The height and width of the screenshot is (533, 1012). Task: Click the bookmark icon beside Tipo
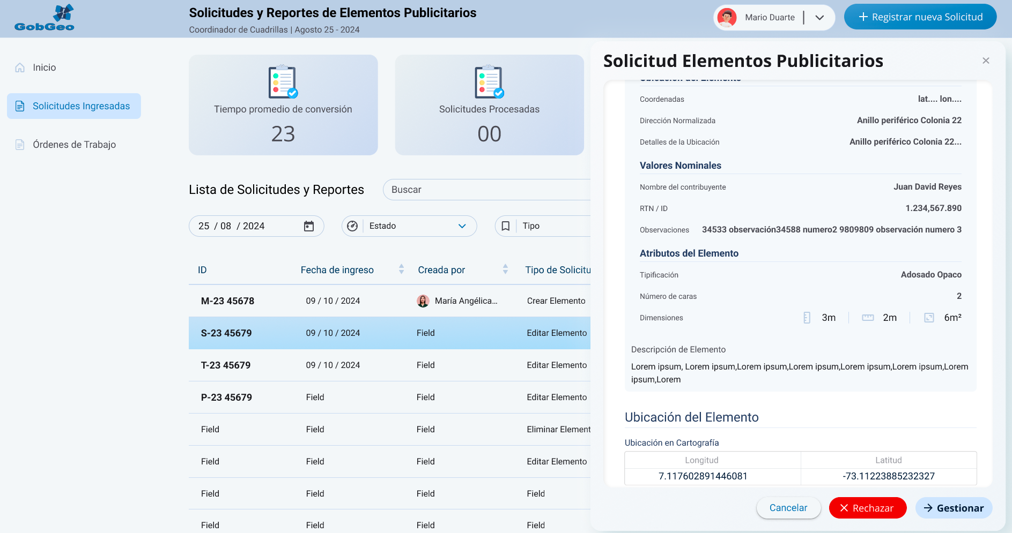505,226
